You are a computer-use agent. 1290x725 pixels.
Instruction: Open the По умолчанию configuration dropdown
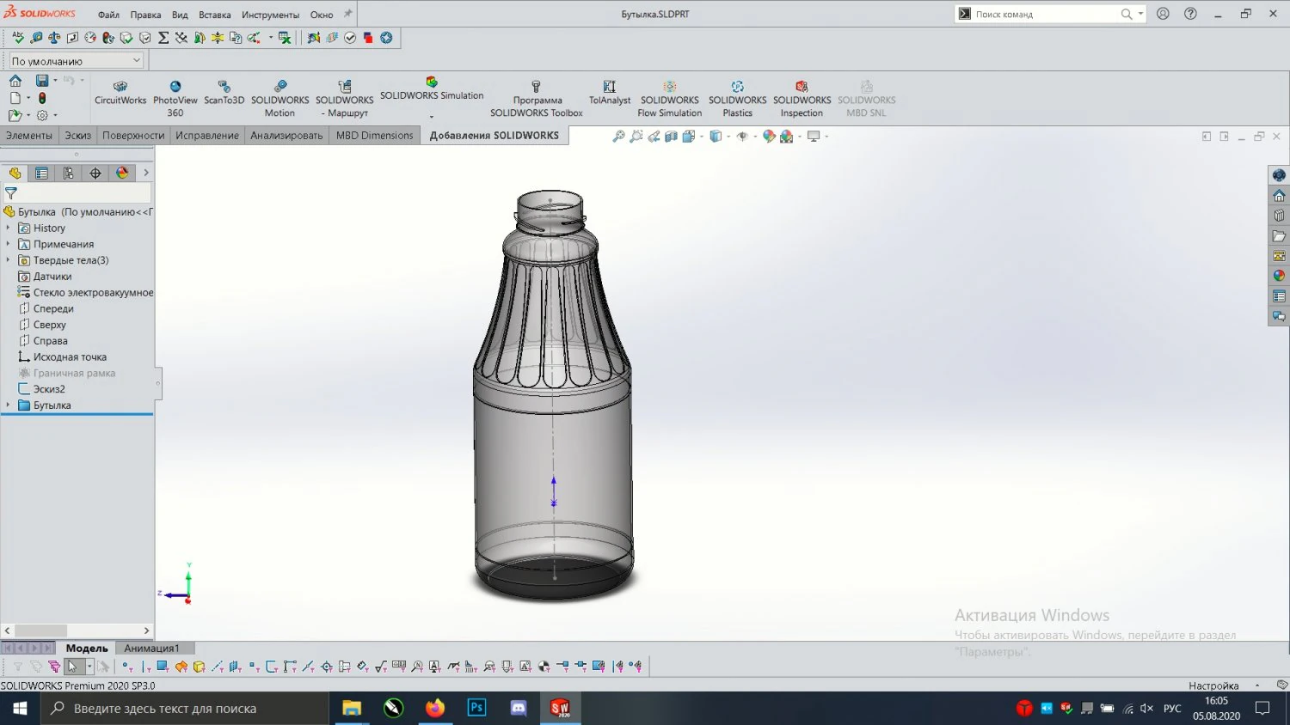pos(76,61)
